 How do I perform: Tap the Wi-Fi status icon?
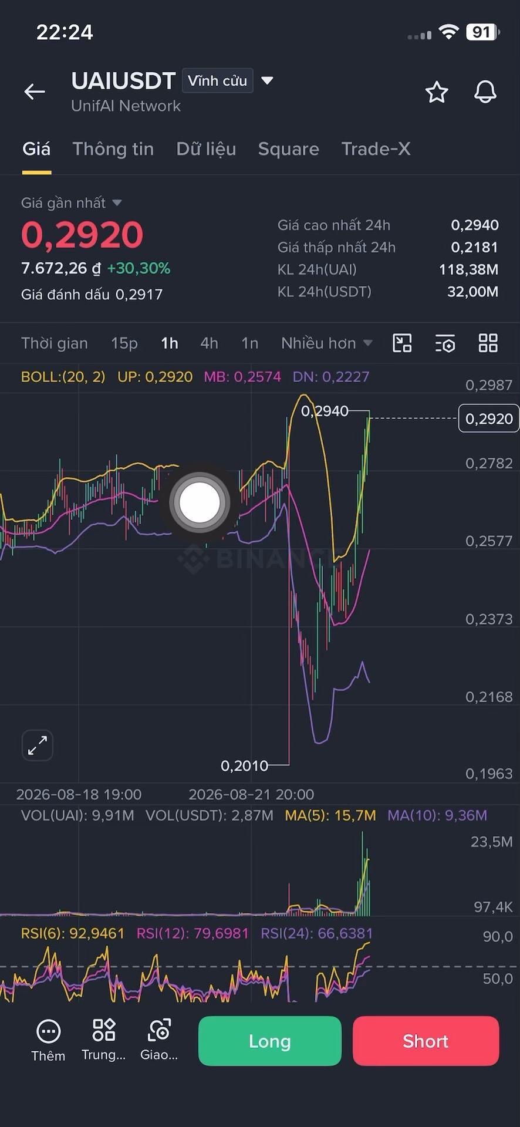[x=448, y=32]
